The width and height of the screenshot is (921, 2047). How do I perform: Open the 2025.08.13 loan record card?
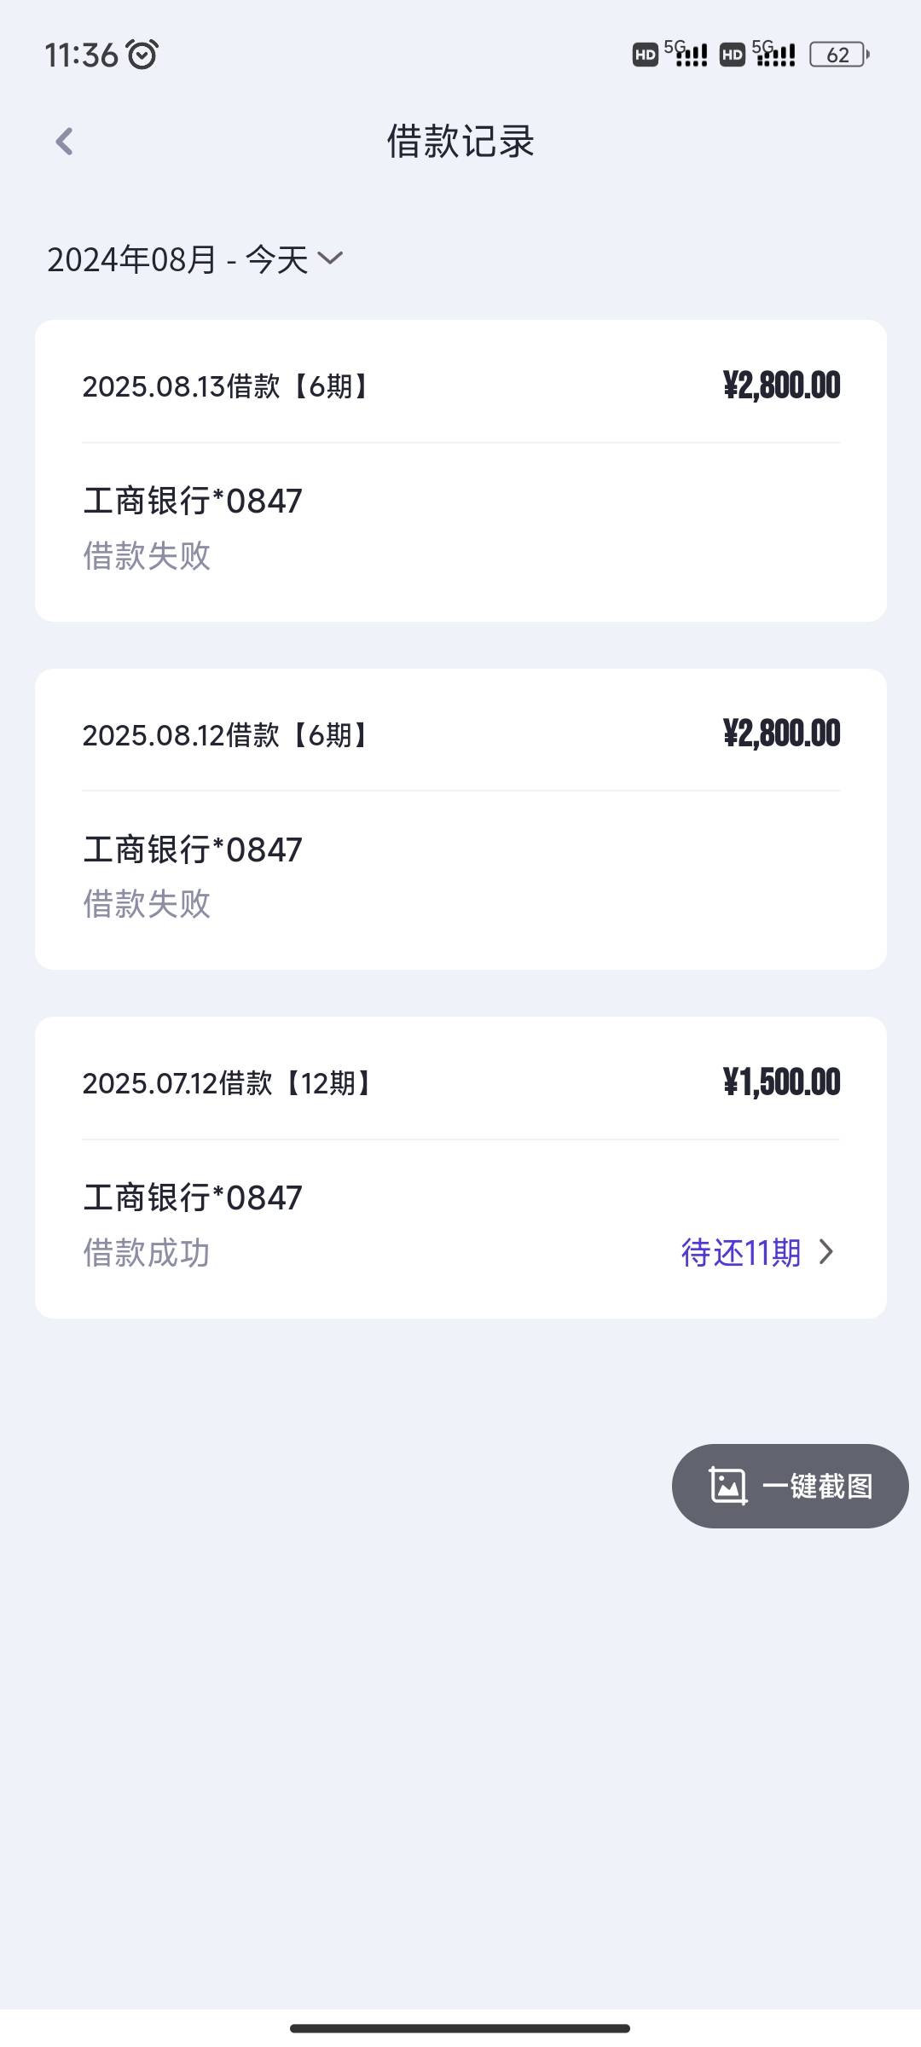coord(460,471)
